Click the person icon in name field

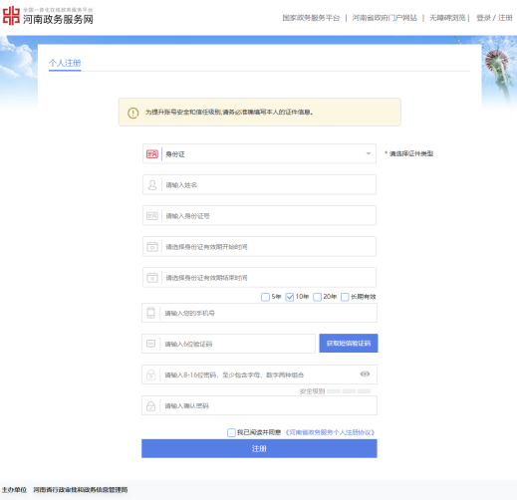pos(152,185)
